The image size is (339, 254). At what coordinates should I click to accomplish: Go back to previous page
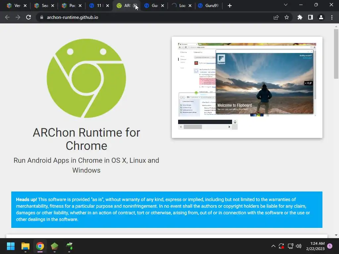(7, 17)
